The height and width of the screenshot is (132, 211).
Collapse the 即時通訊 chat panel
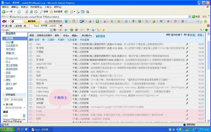point(4,95)
